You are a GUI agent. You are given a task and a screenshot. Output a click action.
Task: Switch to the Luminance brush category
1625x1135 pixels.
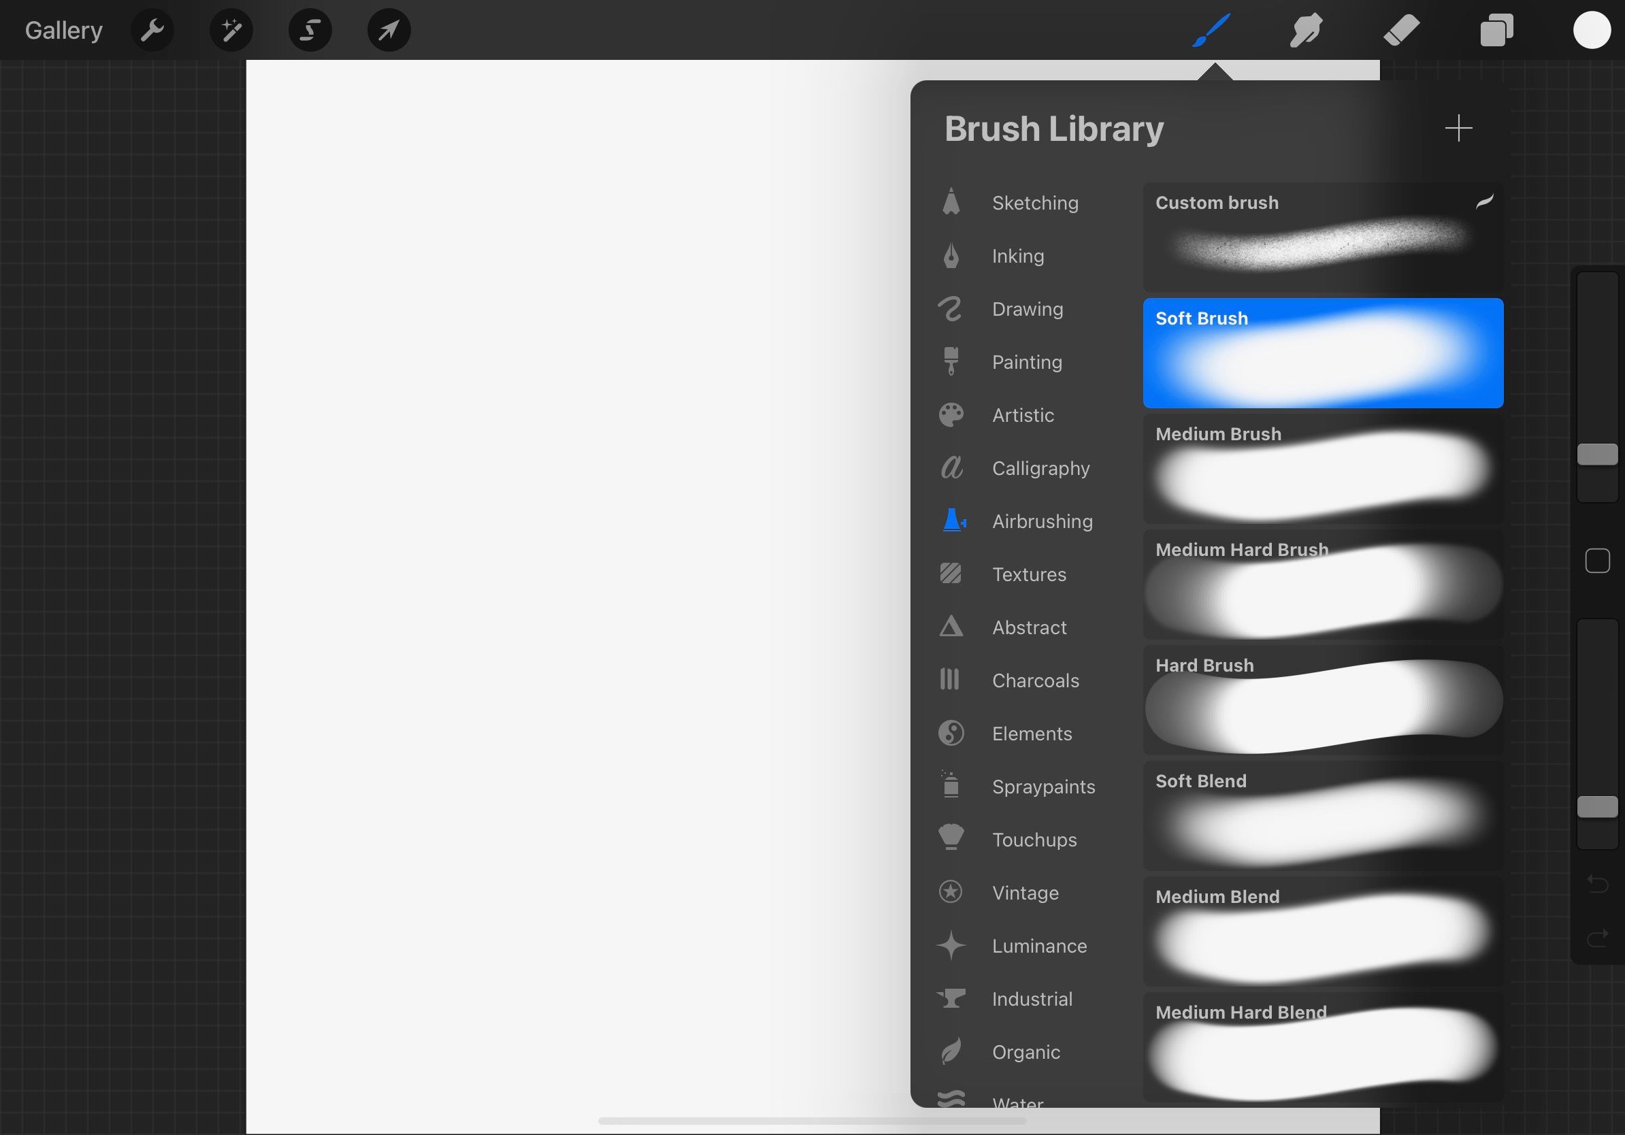coord(1039,946)
